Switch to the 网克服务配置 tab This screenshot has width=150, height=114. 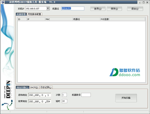pos(34,14)
